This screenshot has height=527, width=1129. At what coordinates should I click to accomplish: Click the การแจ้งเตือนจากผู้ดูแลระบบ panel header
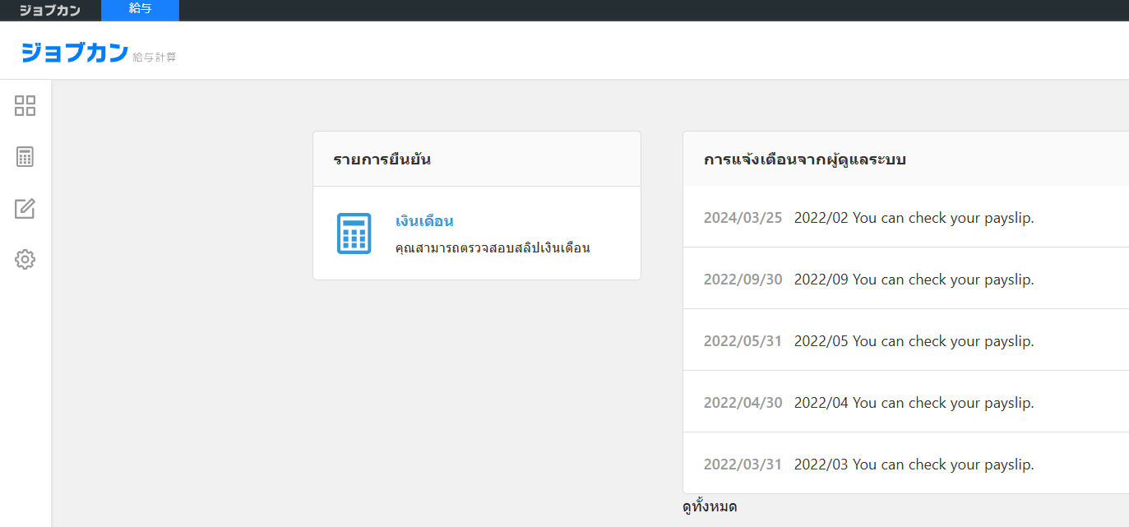click(x=804, y=159)
